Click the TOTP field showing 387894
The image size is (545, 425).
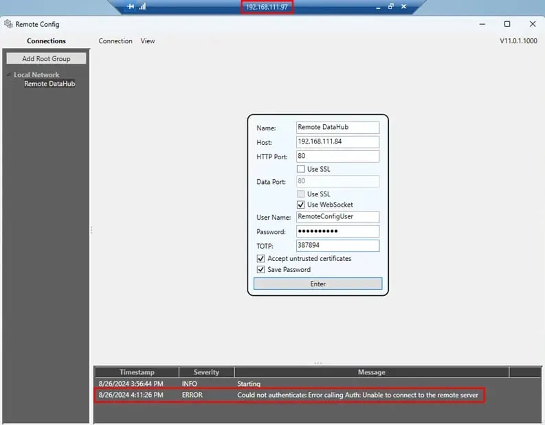pos(337,246)
